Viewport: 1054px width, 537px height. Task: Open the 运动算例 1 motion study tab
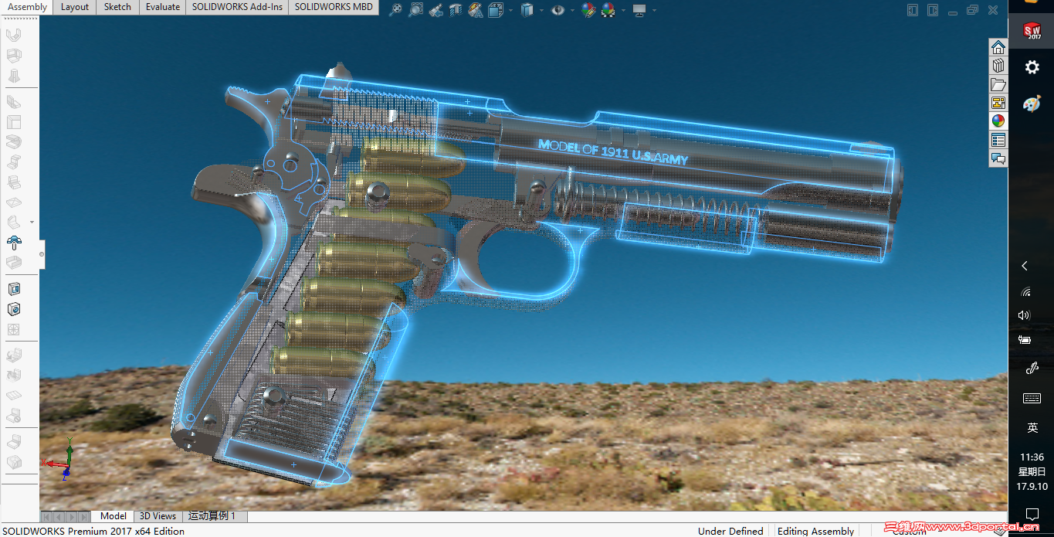tap(215, 516)
